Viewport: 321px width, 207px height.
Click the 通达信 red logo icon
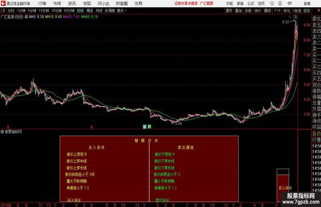(3, 3)
